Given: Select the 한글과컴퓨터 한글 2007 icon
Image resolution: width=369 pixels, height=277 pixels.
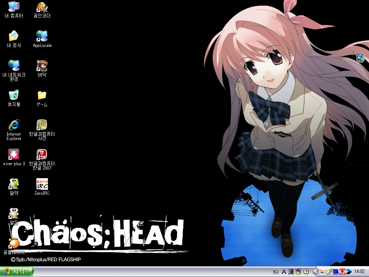Looking at the screenshot, I should click(x=42, y=159).
